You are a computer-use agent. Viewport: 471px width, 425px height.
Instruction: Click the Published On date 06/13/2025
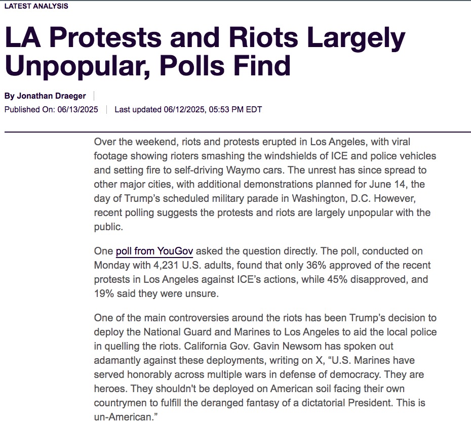(78, 109)
